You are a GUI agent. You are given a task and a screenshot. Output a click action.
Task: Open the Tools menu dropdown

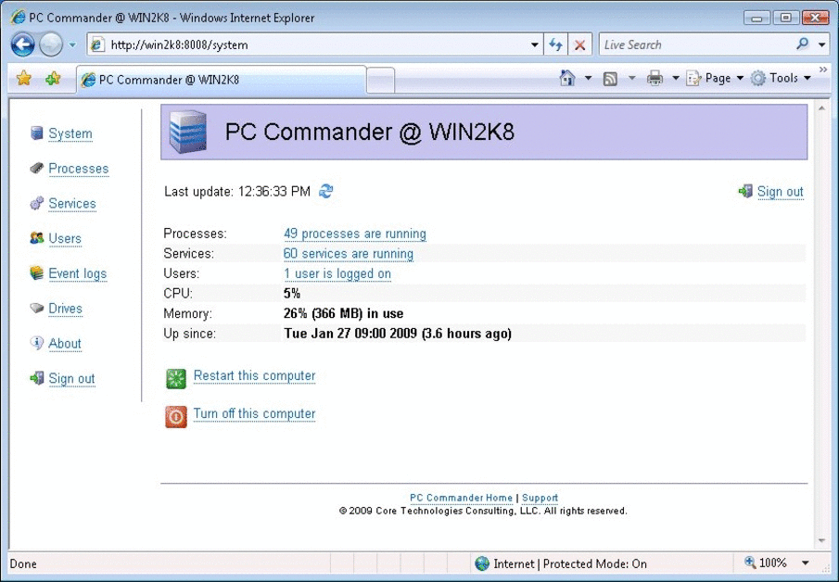pyautogui.click(x=782, y=78)
